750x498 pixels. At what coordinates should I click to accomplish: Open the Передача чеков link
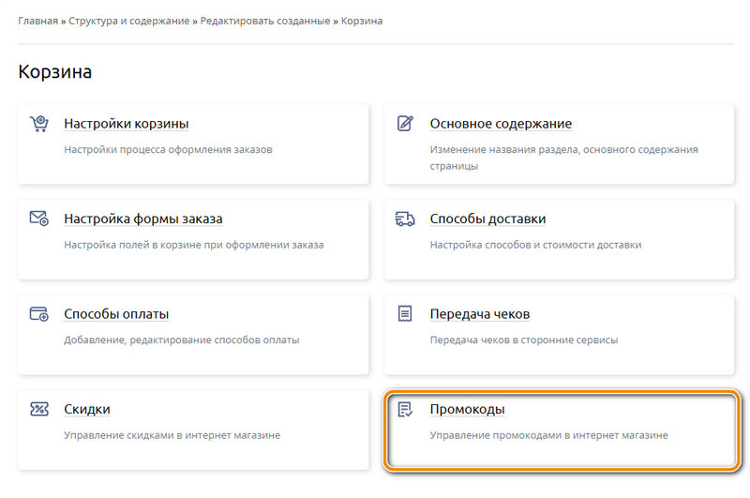480,314
